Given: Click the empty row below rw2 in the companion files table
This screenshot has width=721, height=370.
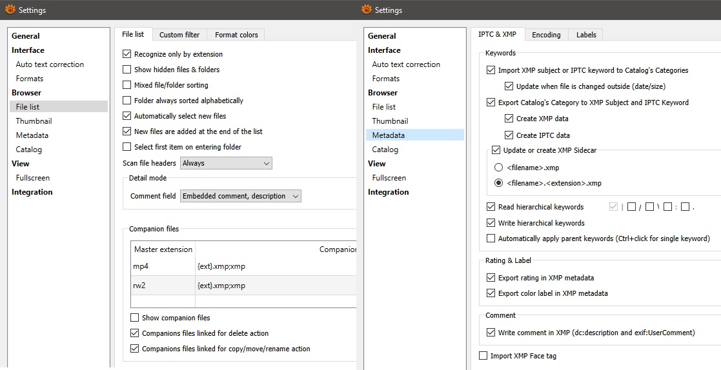Looking at the screenshot, I should click(x=163, y=301).
